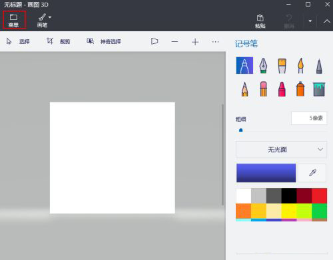Choose the orange color swatch
This screenshot has height=260, width=333.
click(x=244, y=211)
